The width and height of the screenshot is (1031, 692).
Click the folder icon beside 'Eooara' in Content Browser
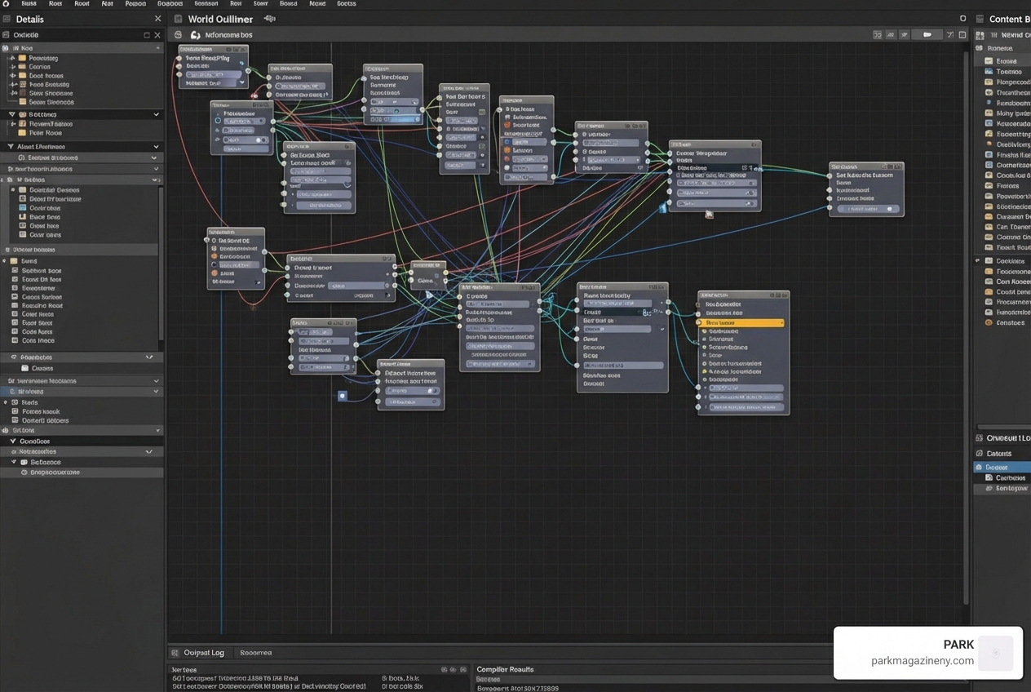pos(989,61)
